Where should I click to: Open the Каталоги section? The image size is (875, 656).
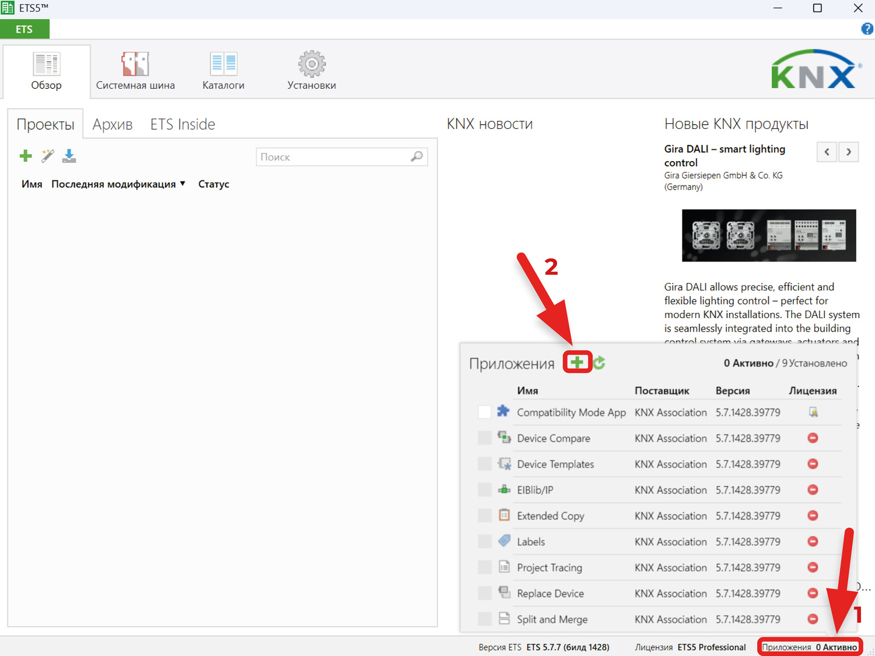click(x=223, y=71)
